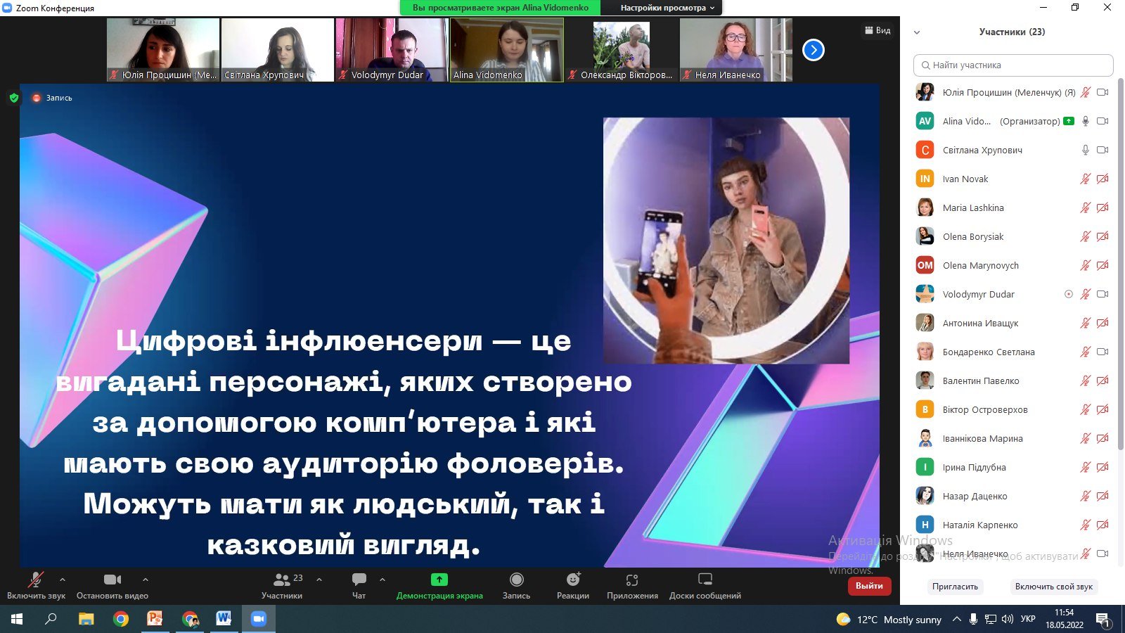The image size is (1125, 633).
Task: Stop video with Остановить видео button
Action: tap(112, 585)
